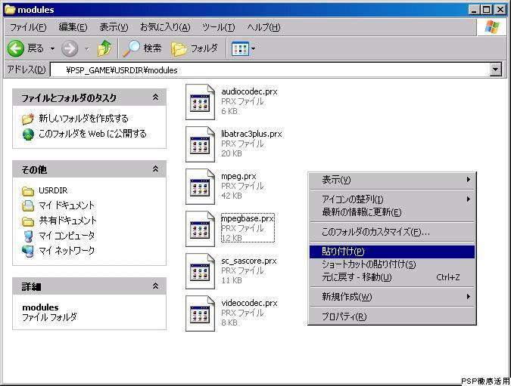
Task: Expand the 表示(V) context submenu
Action: pyautogui.click(x=392, y=180)
